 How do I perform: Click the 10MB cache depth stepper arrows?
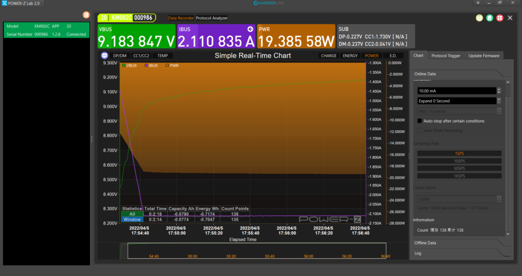pos(499,199)
